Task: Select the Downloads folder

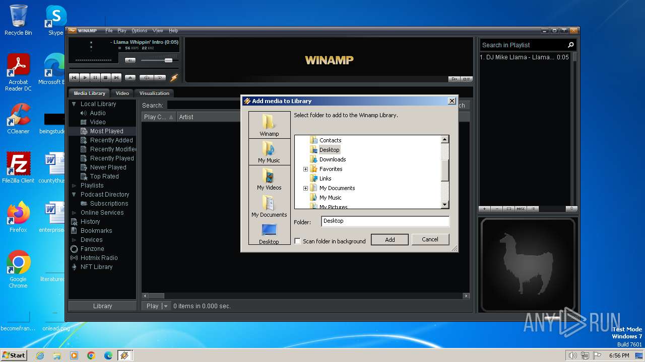Action: pyautogui.click(x=333, y=159)
